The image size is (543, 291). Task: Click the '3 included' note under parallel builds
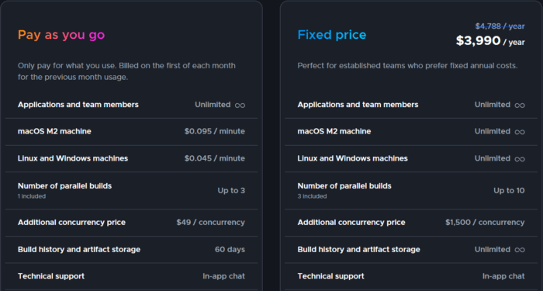pyautogui.click(x=312, y=196)
